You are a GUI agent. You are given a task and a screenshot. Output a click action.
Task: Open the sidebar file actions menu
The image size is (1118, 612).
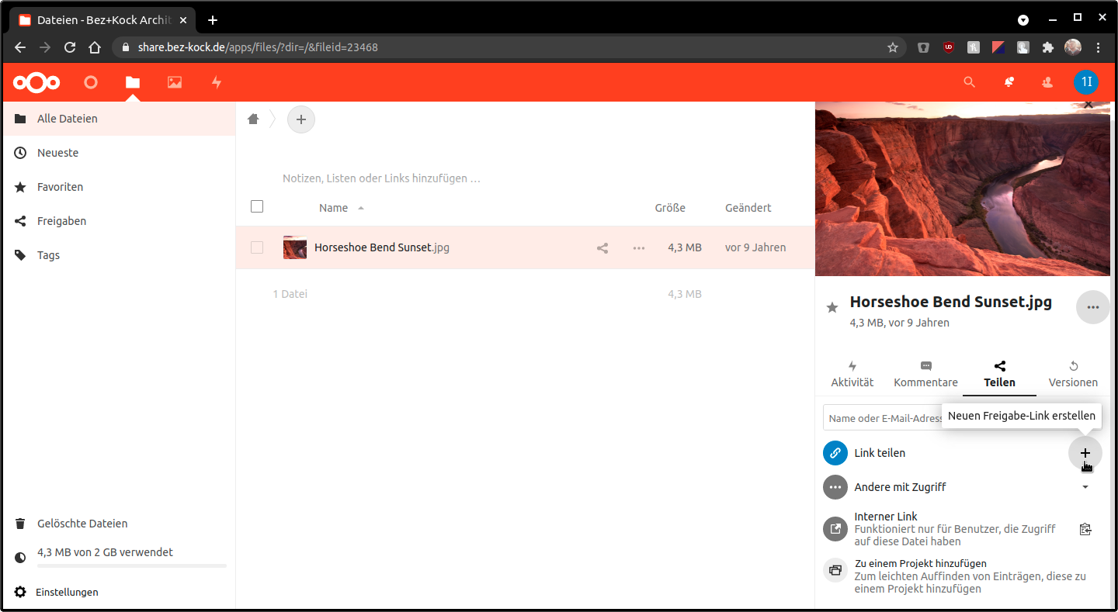(1092, 308)
